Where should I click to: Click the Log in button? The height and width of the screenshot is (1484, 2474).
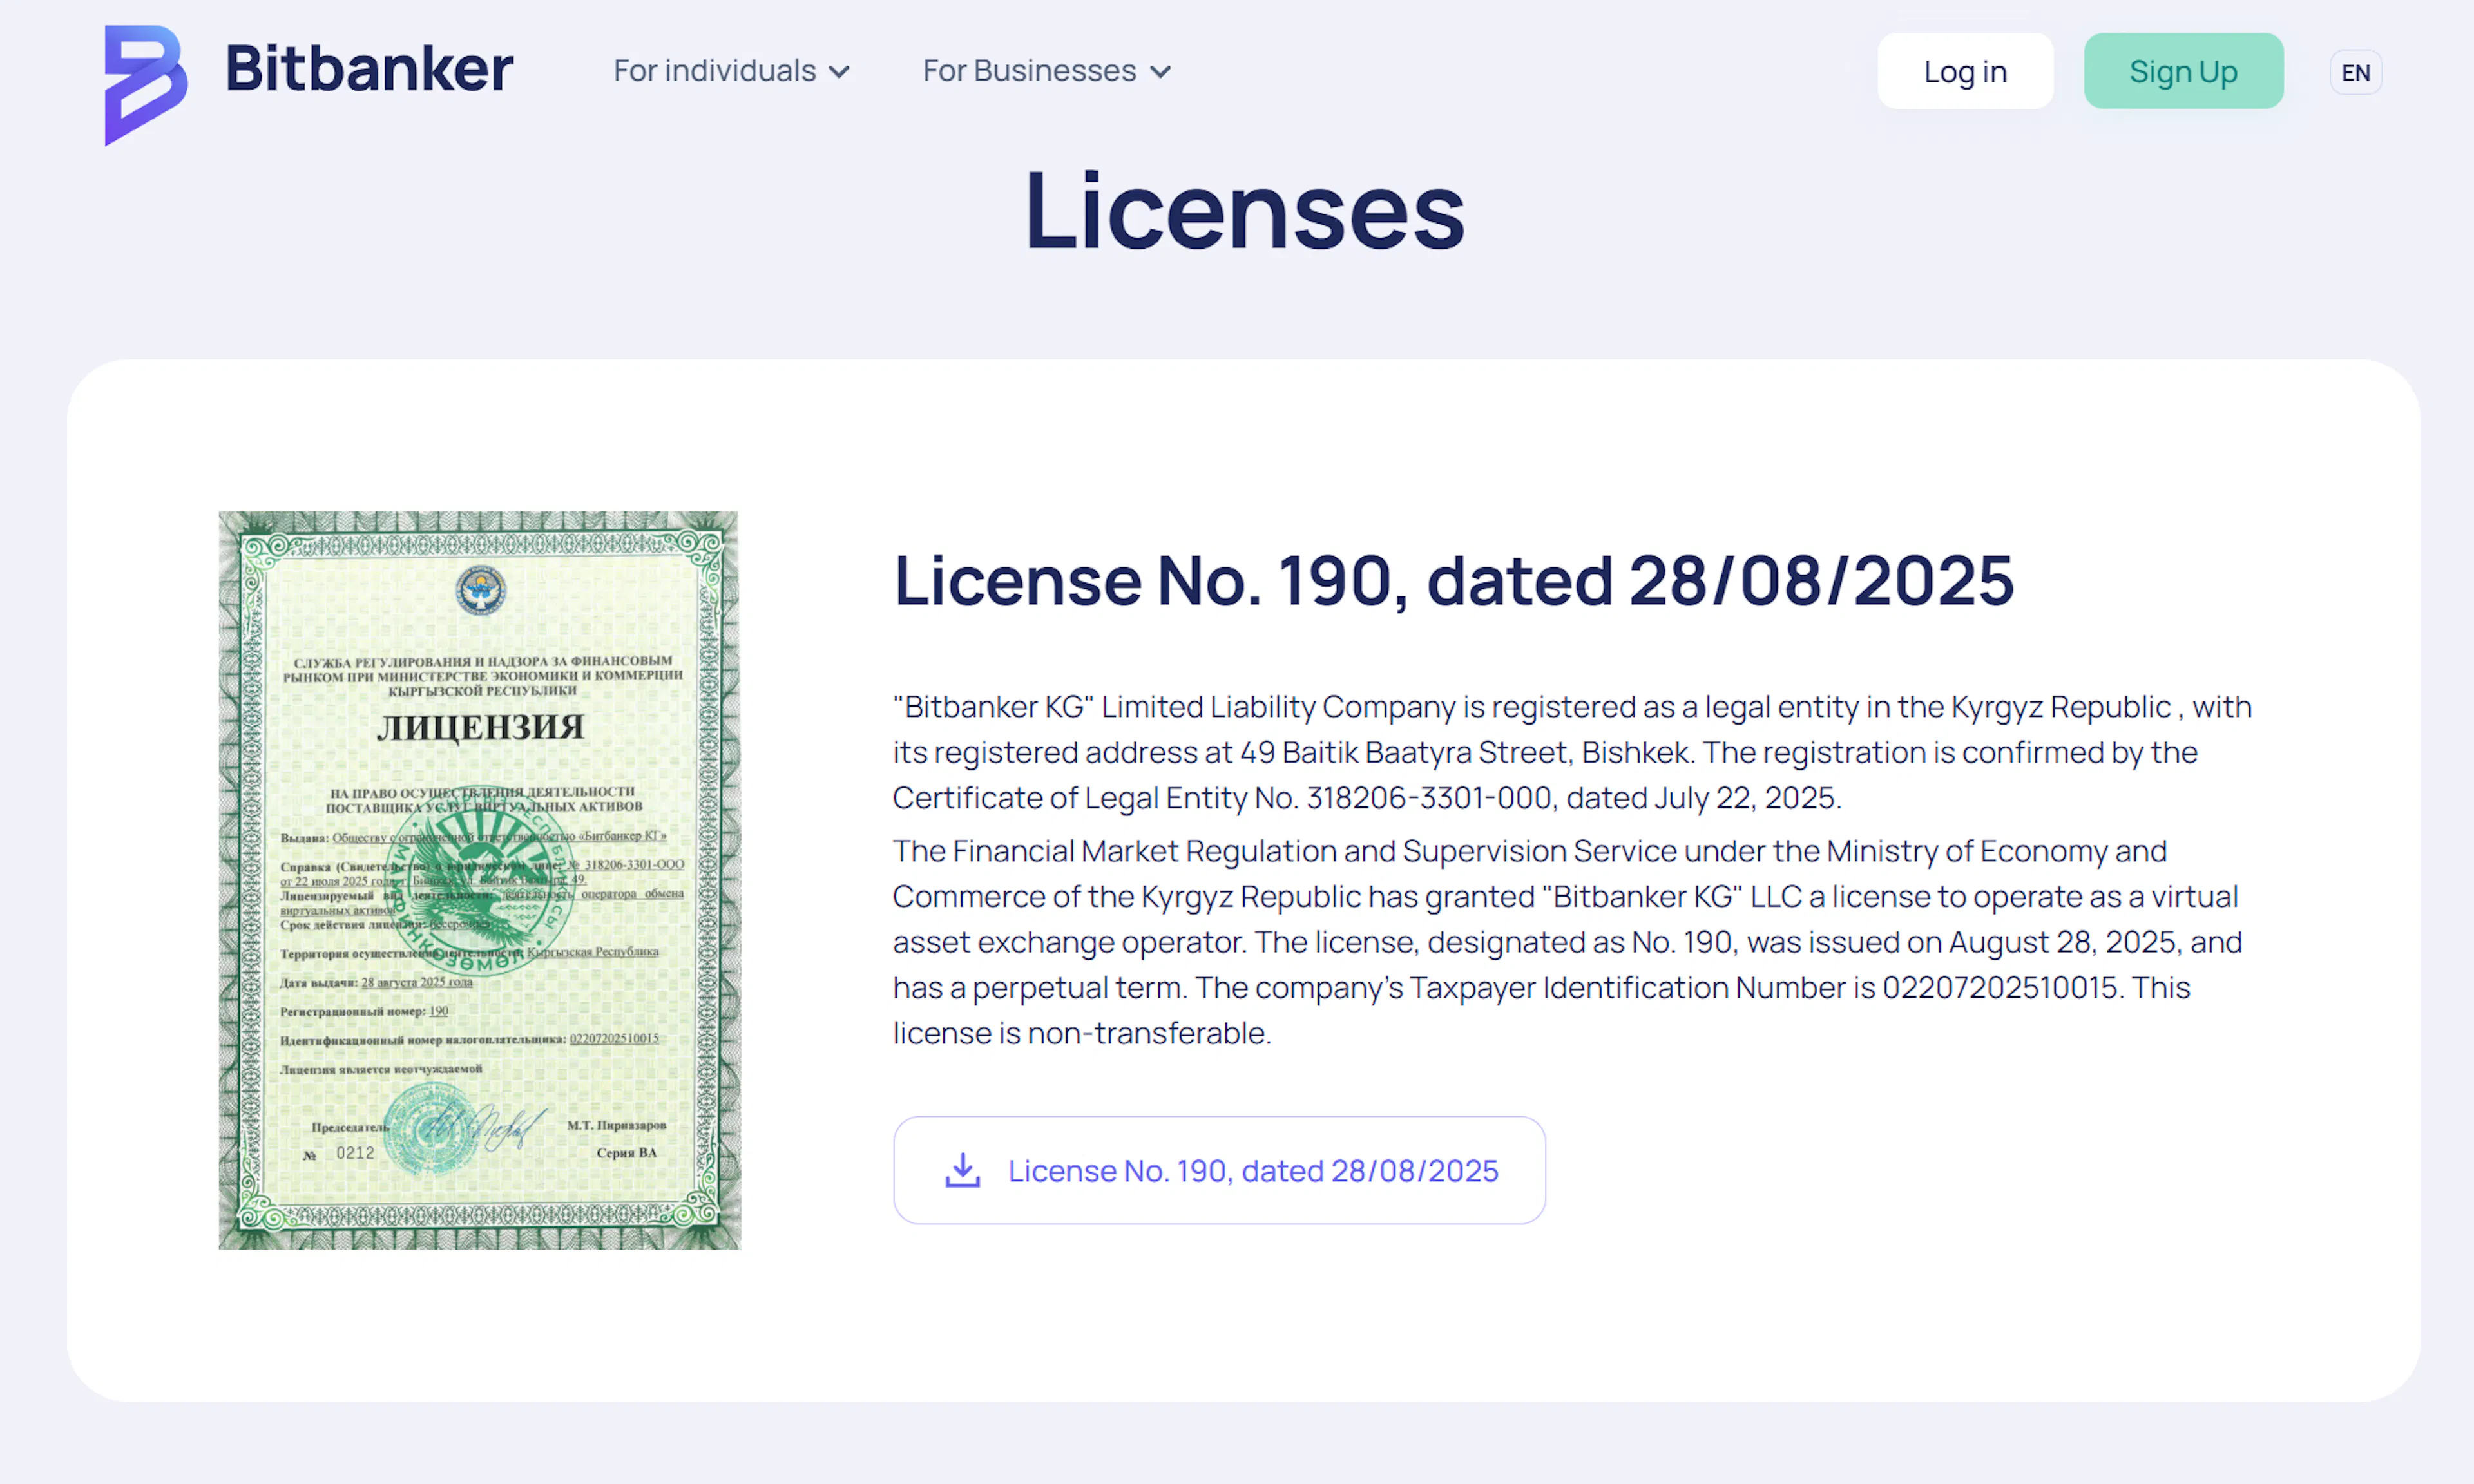[x=1965, y=71]
